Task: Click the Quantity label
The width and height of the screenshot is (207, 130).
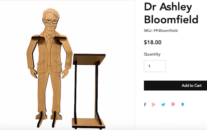Action: (x=152, y=54)
